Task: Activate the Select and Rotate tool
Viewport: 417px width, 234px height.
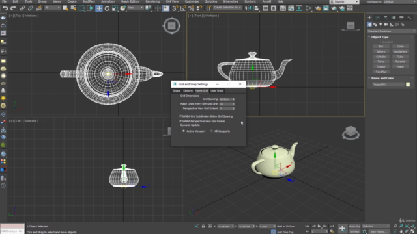Action: click(107, 8)
